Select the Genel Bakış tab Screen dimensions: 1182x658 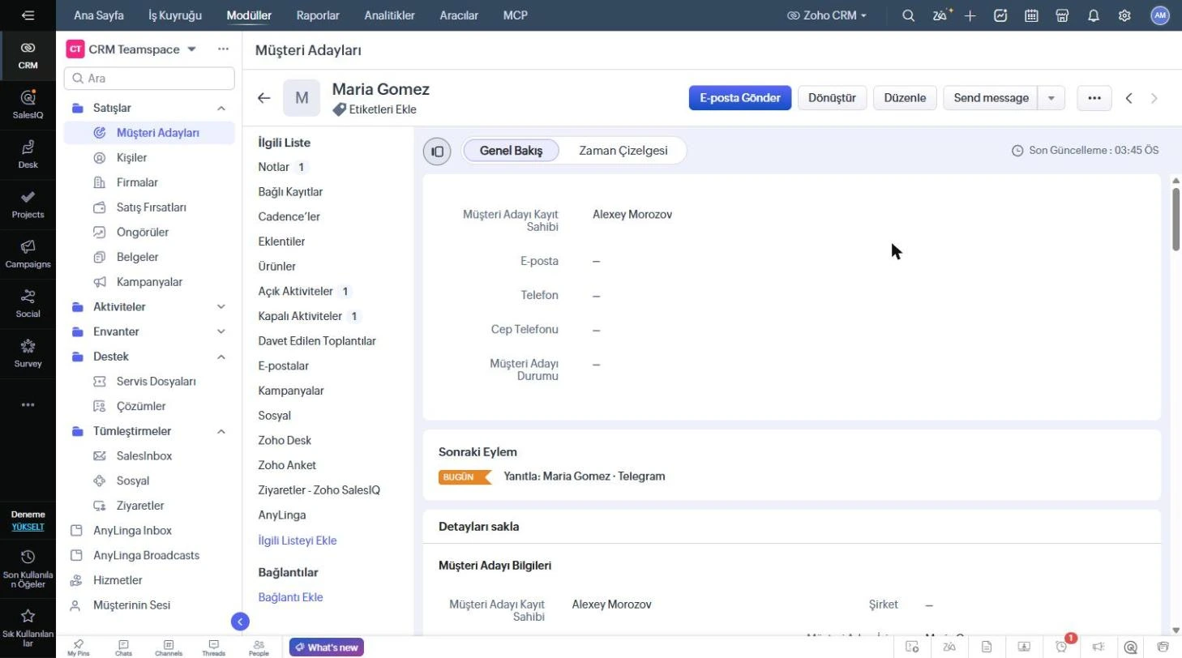(x=512, y=151)
